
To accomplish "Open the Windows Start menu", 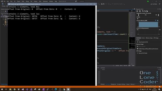I will (x=2, y=89).
